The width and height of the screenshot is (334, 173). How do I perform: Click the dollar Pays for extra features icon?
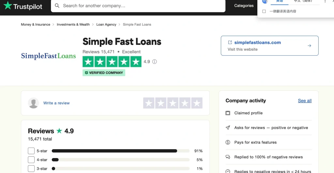click(228, 142)
